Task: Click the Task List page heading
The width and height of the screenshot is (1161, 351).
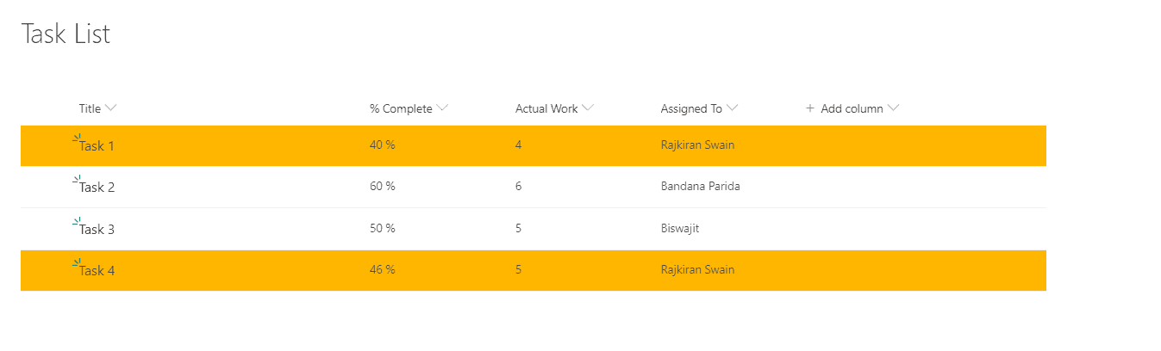Action: tap(66, 34)
